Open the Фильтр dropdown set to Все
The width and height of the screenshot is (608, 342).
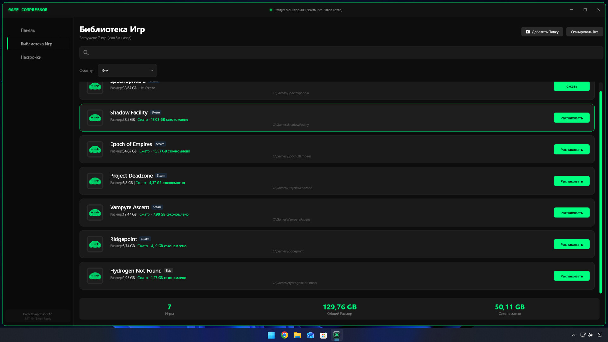pos(127,71)
